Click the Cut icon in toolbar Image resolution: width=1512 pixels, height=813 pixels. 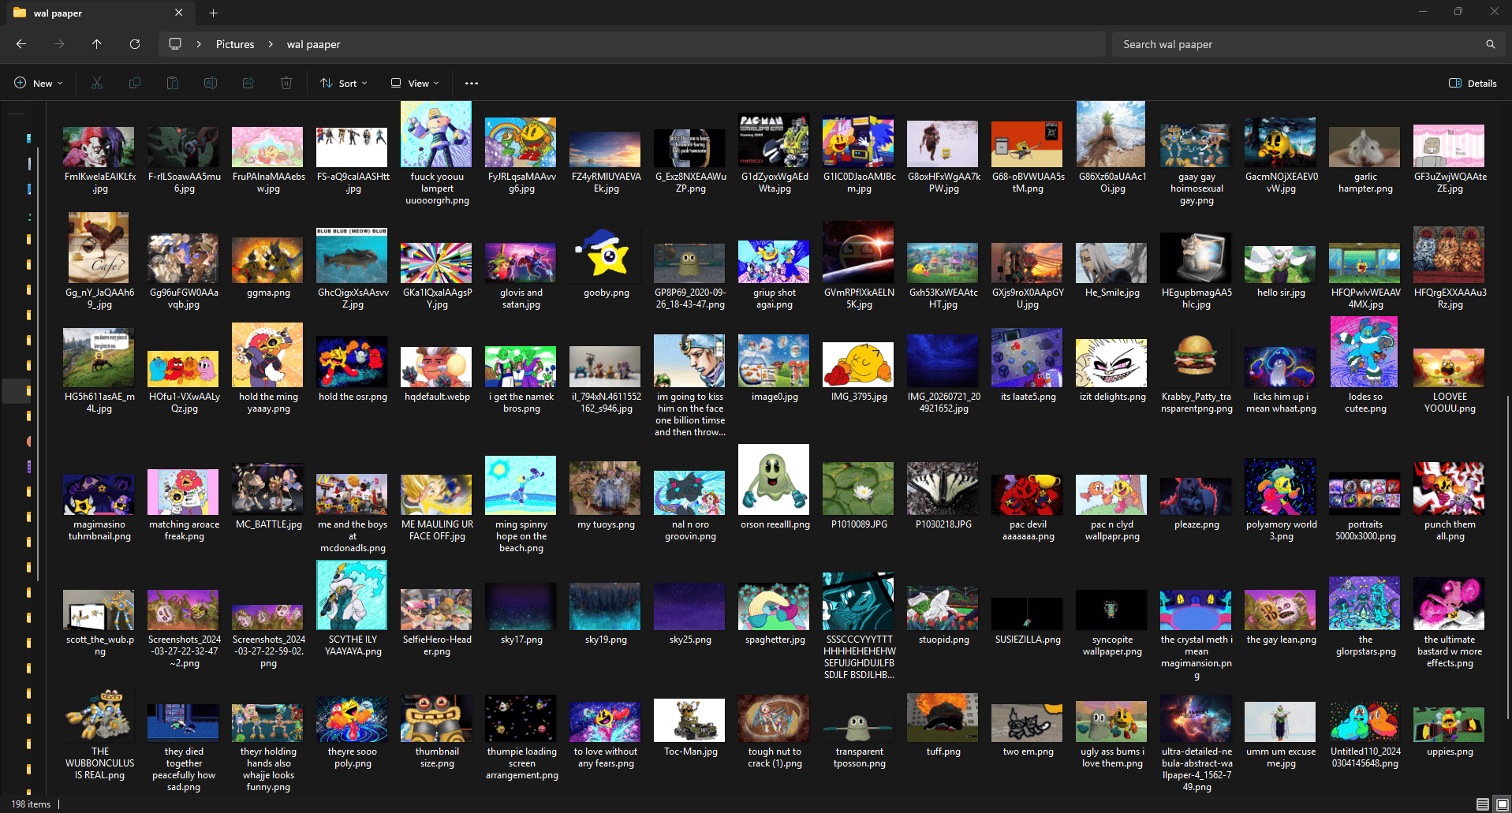(97, 83)
